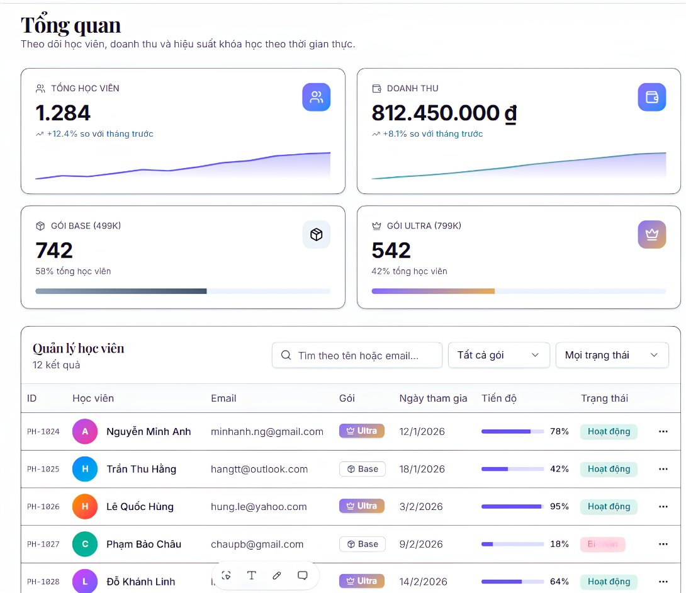Click the small wallet icon beside DOANH THU label

pyautogui.click(x=376, y=88)
